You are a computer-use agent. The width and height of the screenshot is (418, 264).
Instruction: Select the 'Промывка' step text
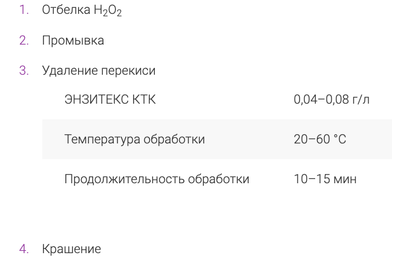coord(73,40)
